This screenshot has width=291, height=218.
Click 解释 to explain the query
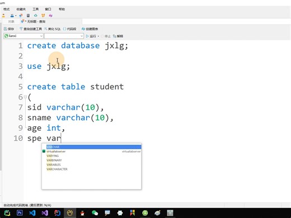118,36
